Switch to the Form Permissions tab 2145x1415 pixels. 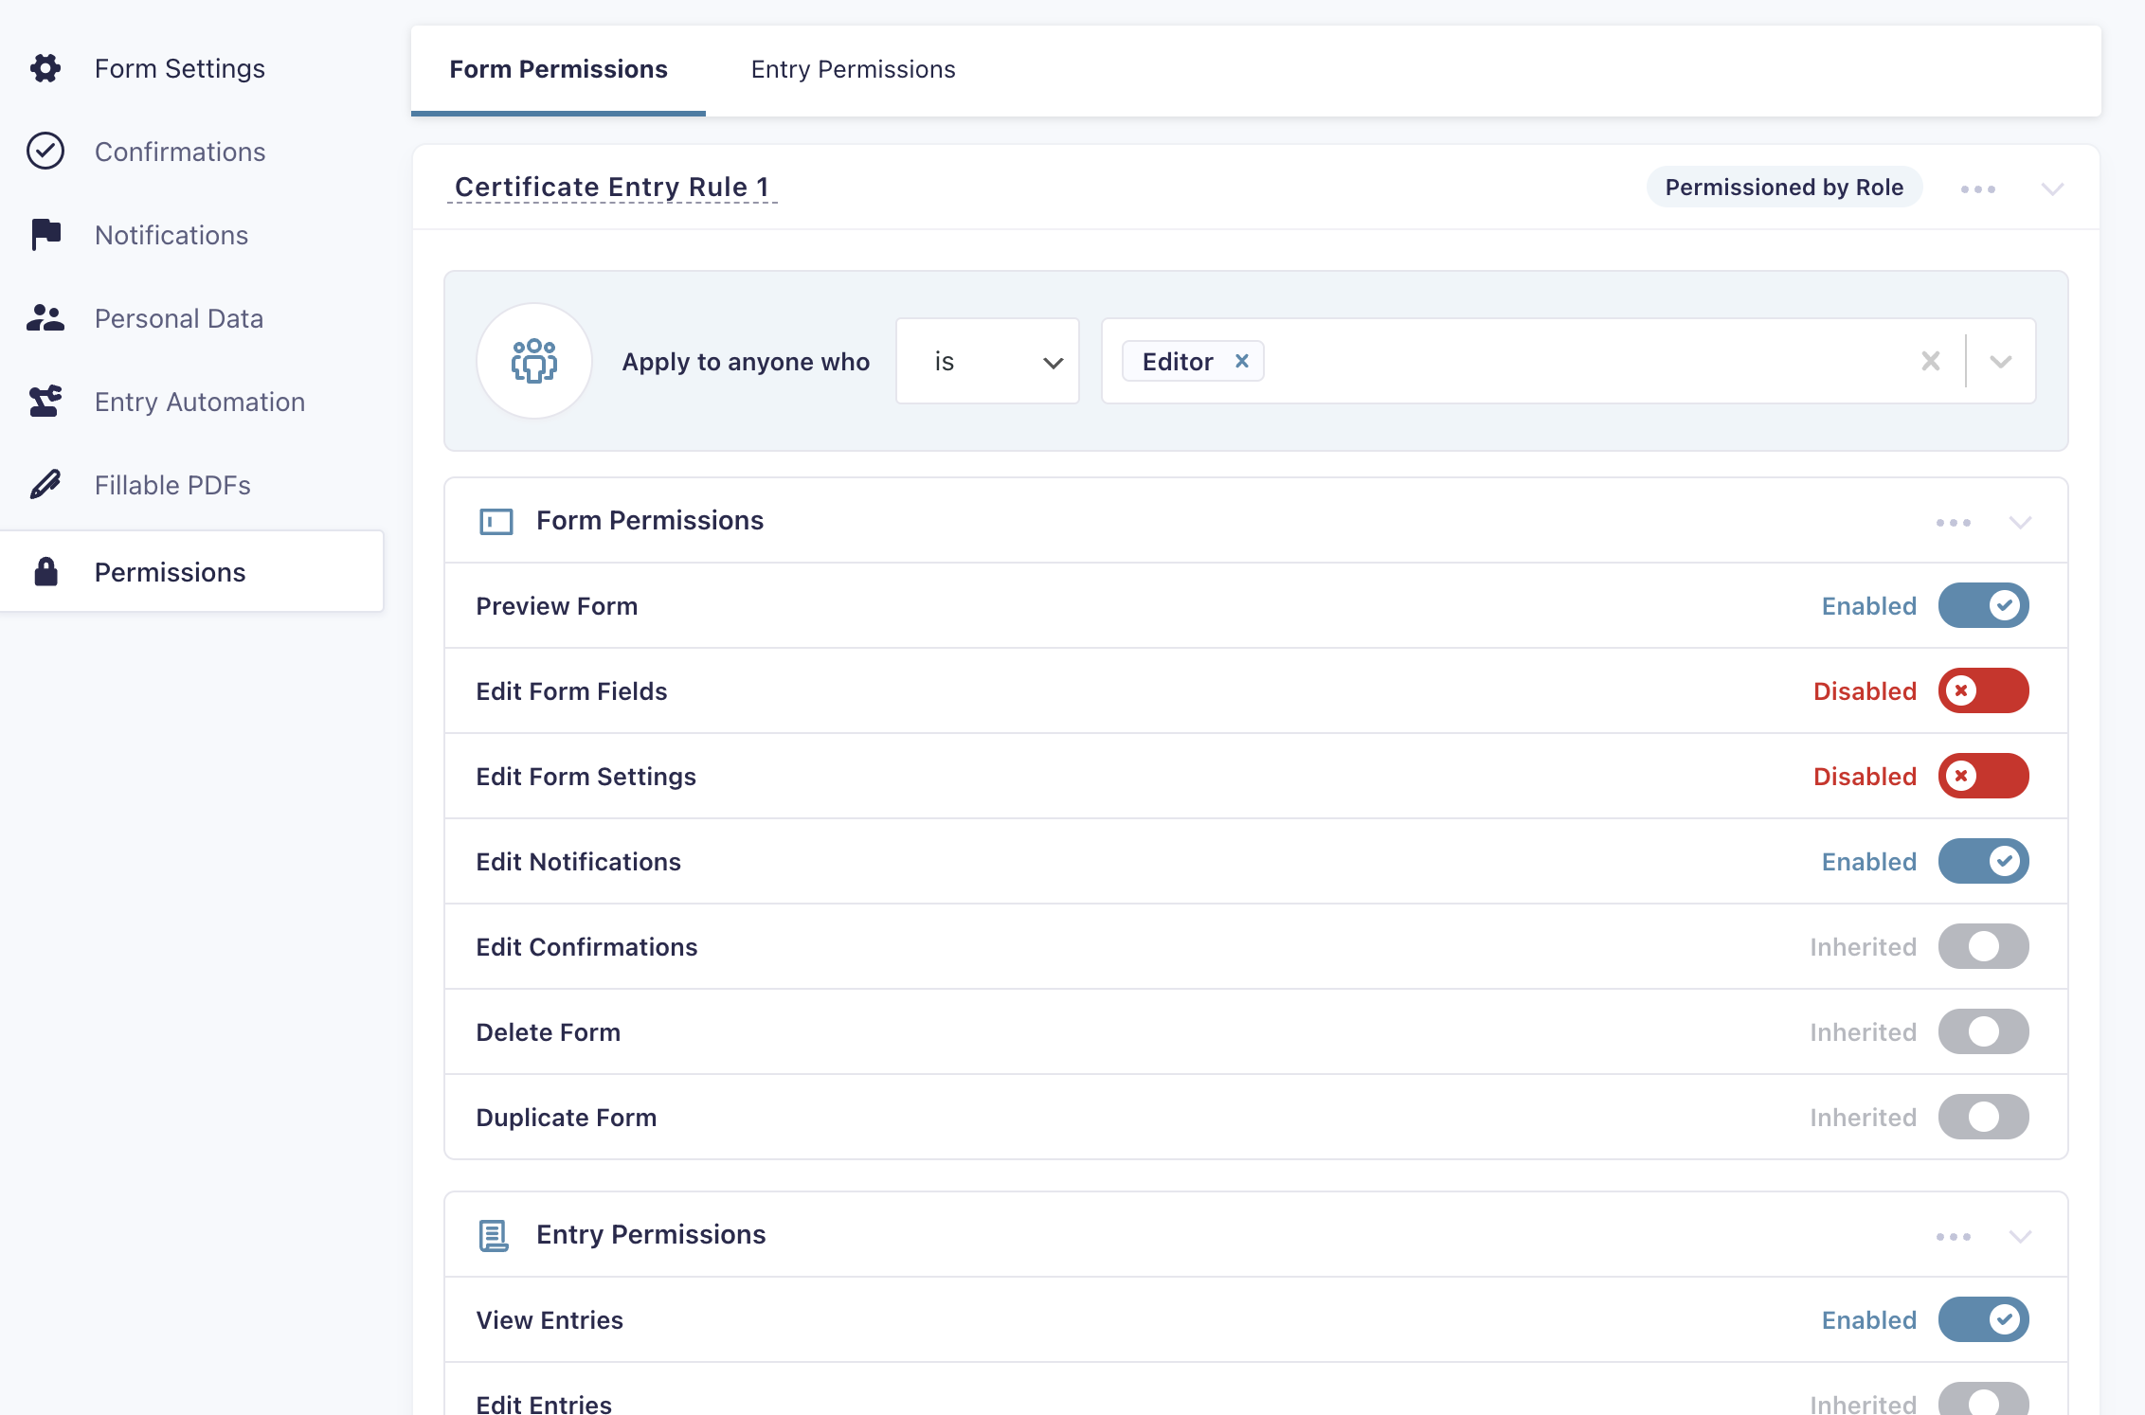pyautogui.click(x=558, y=69)
